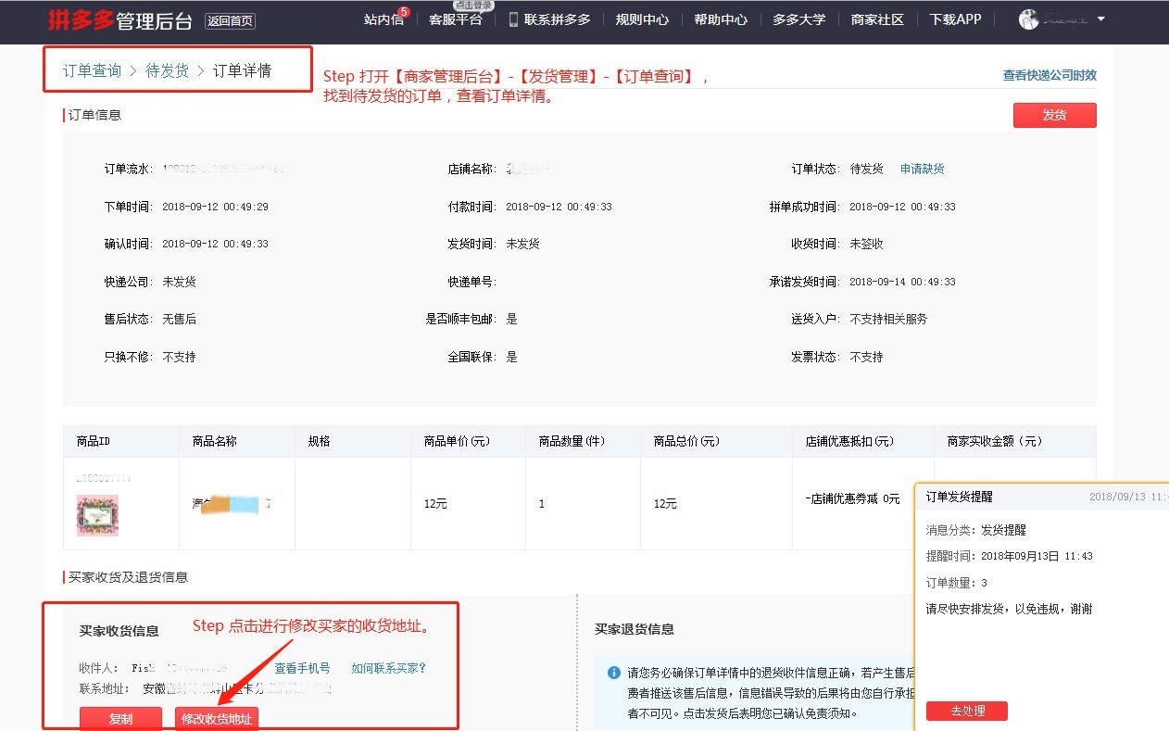The image size is (1169, 731).
Task: Click 查看手机号 to reveal the phone
Action: click(x=302, y=668)
